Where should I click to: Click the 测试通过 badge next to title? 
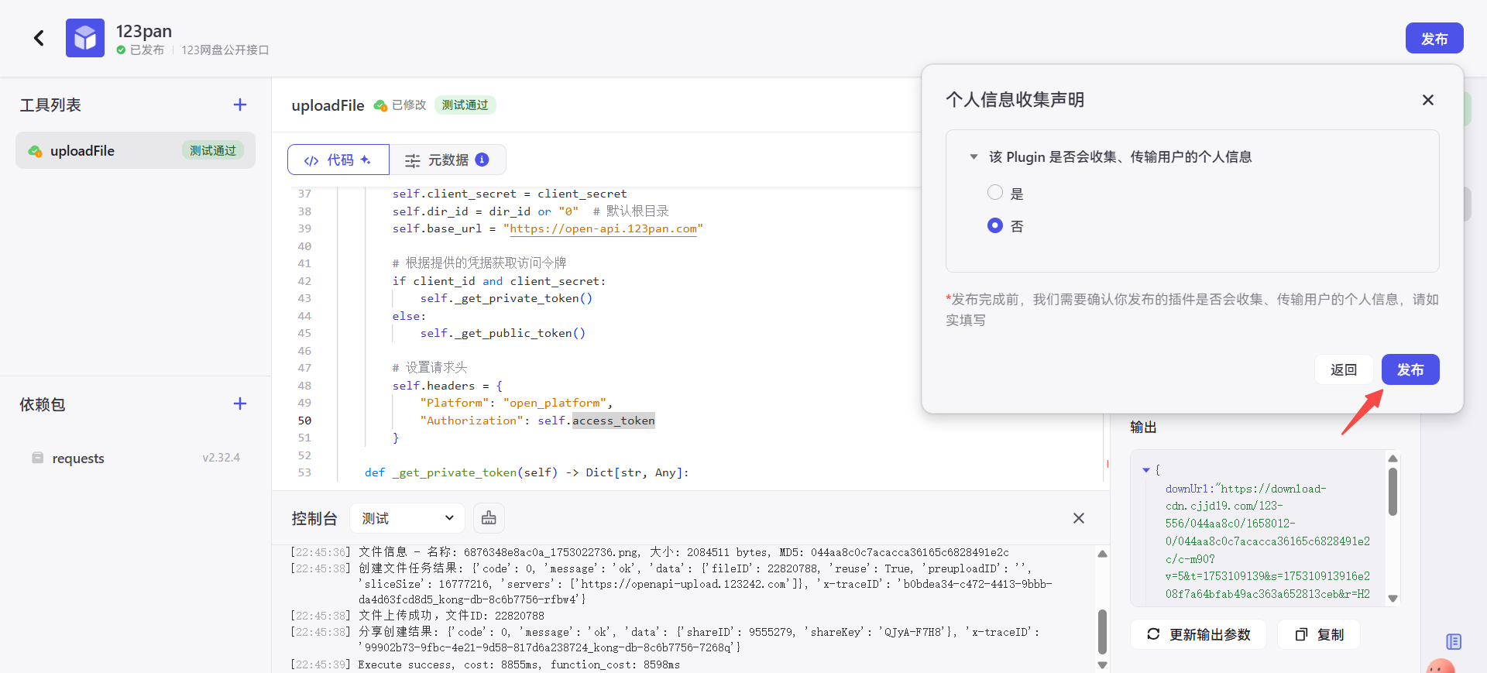pyautogui.click(x=465, y=105)
